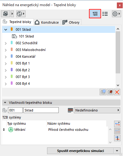Select the 004 Kancelář row
The height and width of the screenshot is (156, 123).
tap(59, 57)
